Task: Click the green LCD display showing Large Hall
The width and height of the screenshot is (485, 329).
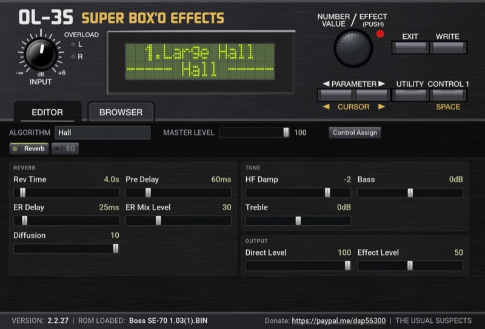Action: click(x=200, y=61)
